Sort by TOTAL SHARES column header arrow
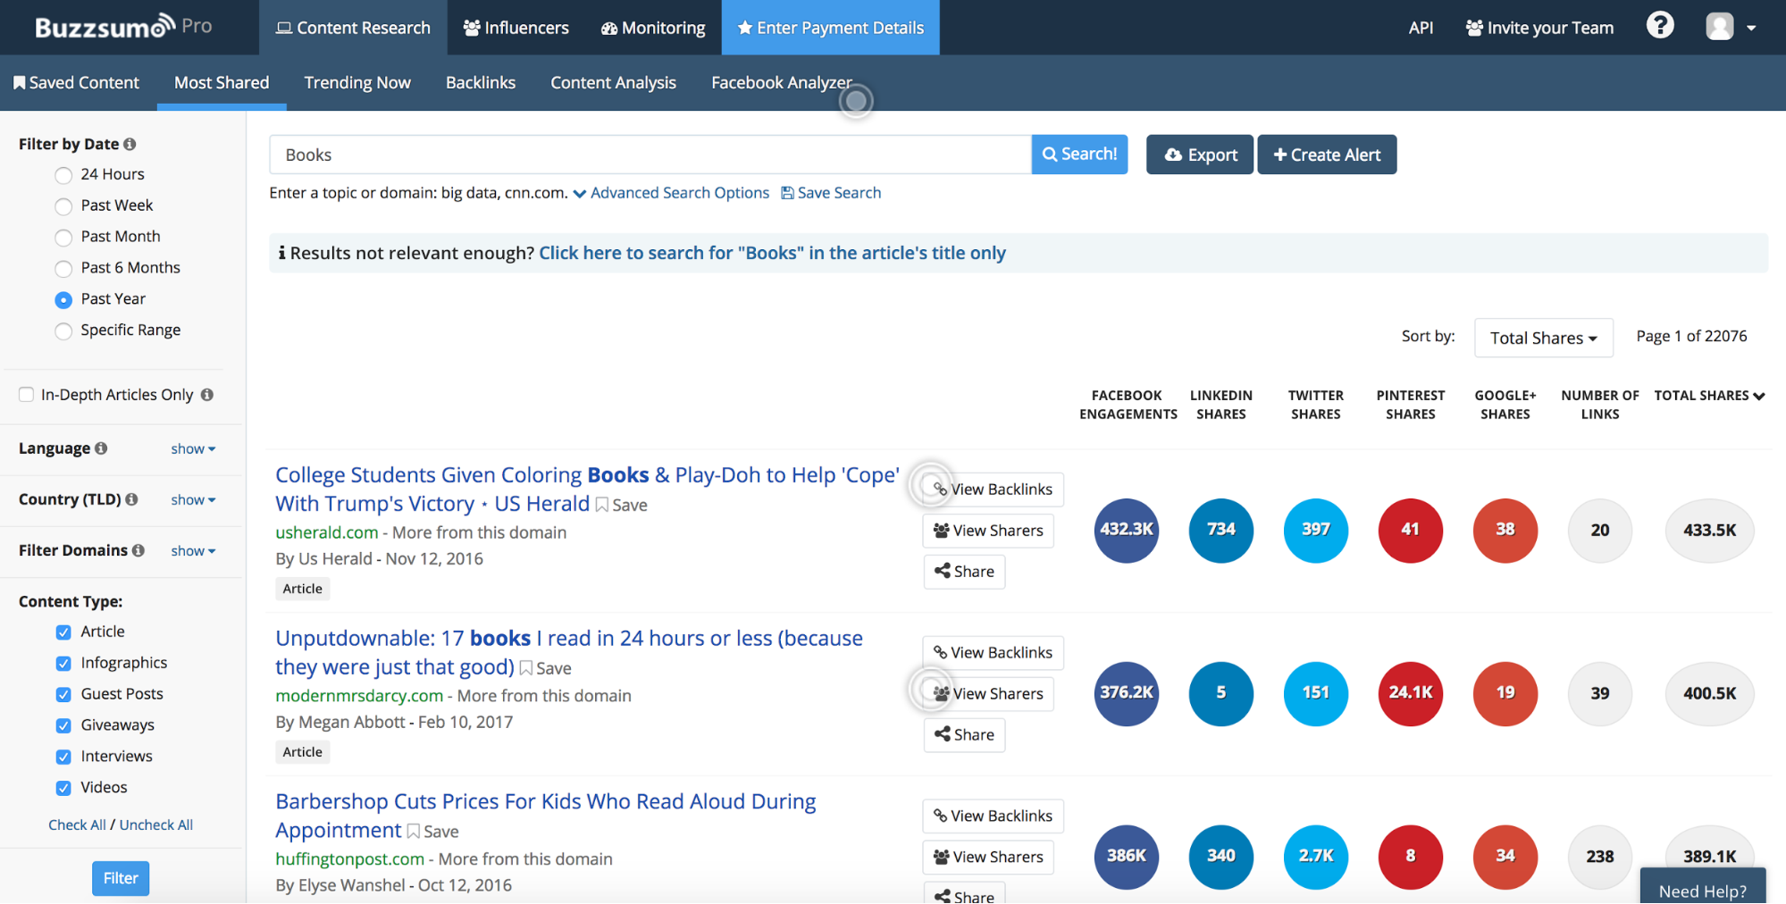This screenshot has width=1786, height=904. [1758, 396]
